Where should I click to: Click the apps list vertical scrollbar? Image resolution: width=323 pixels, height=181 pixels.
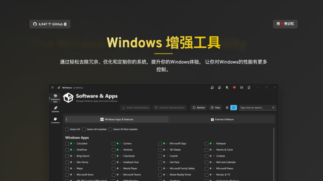pyautogui.click(x=274, y=154)
